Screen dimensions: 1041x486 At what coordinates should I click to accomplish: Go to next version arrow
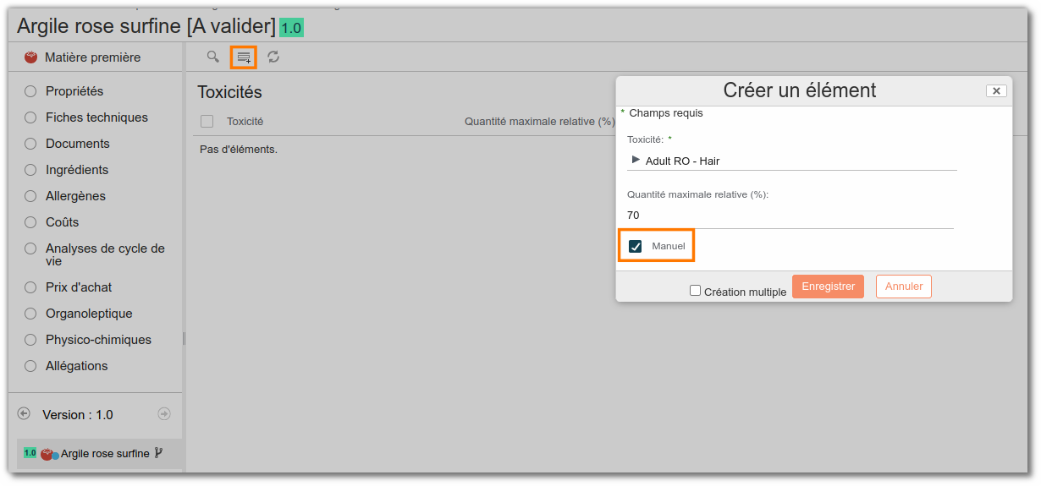point(164,414)
